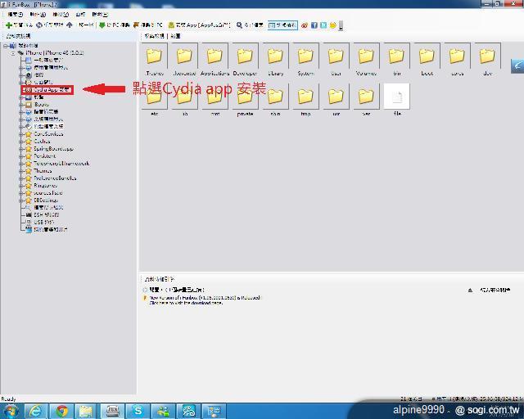
Task: Open the last menu labeled (H)
Action: (100, 15)
